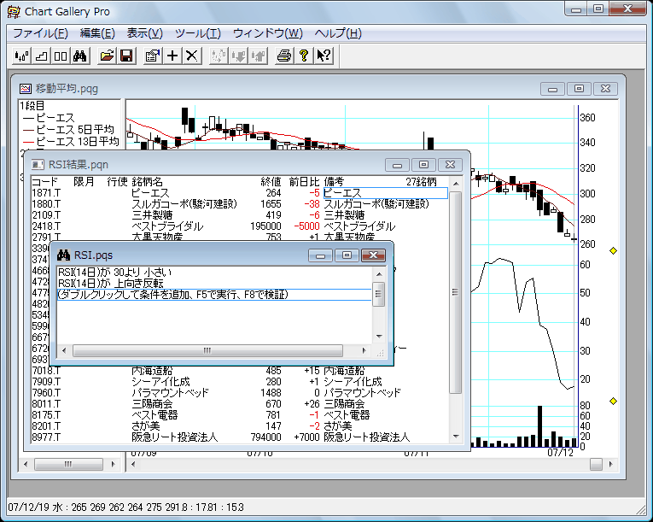The image size is (653, 522).
Task: Click the candlestick chart toolbar icon
Action: click(22, 56)
